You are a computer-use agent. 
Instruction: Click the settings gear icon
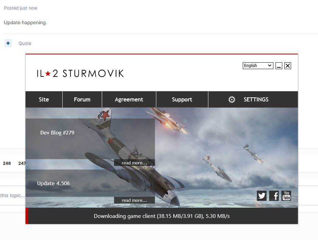232,99
